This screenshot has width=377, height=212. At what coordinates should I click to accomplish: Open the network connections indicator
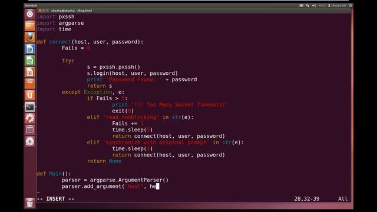[x=307, y=5]
